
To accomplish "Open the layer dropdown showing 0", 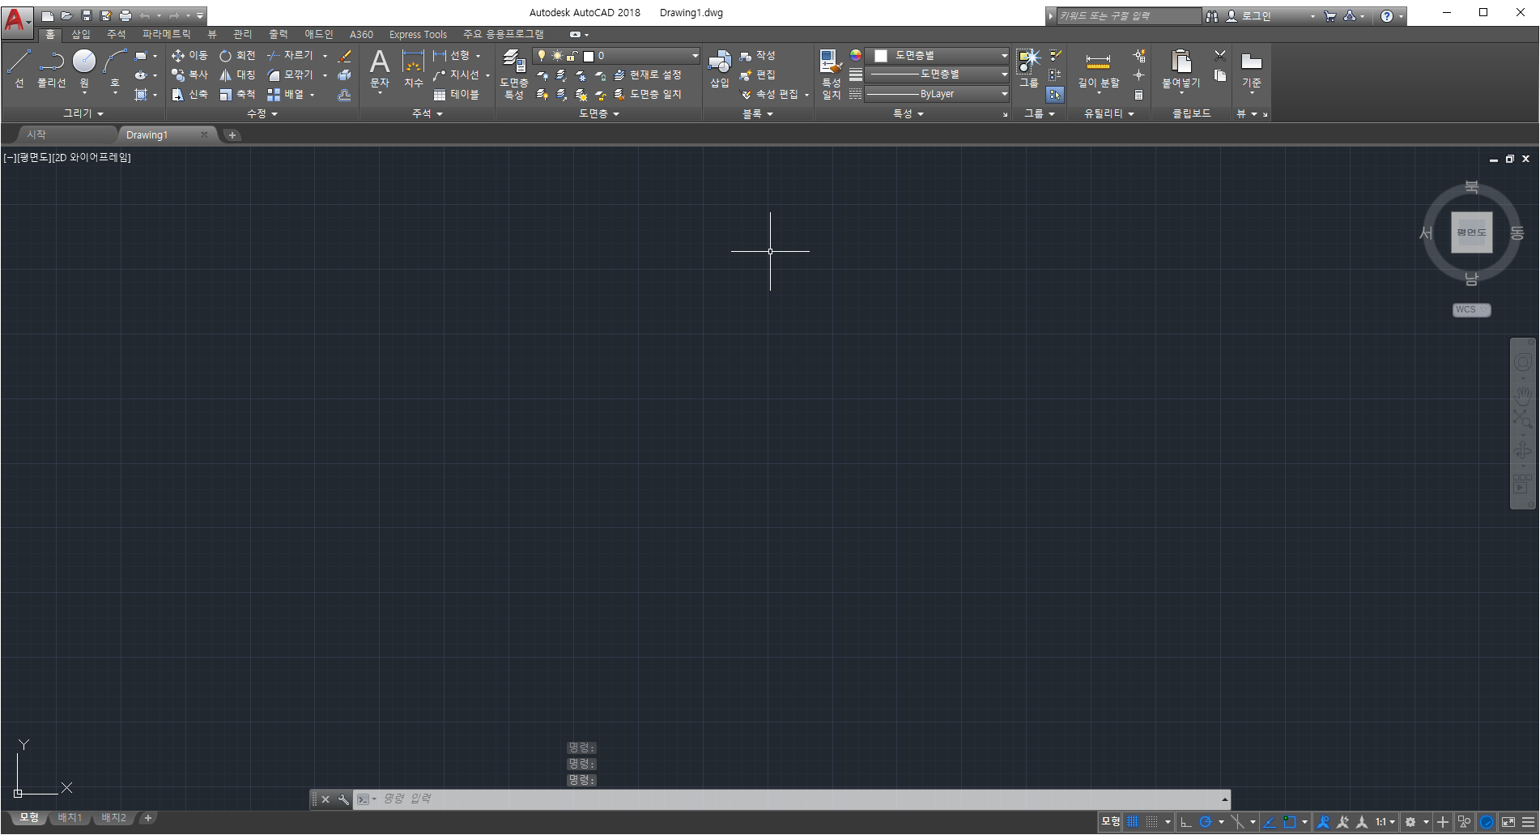I will coord(616,56).
